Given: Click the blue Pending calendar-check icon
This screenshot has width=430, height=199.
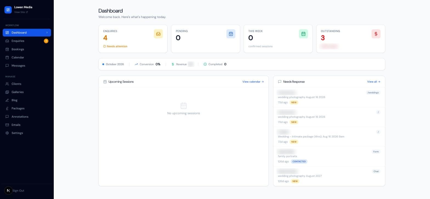Looking at the screenshot, I should [231, 34].
